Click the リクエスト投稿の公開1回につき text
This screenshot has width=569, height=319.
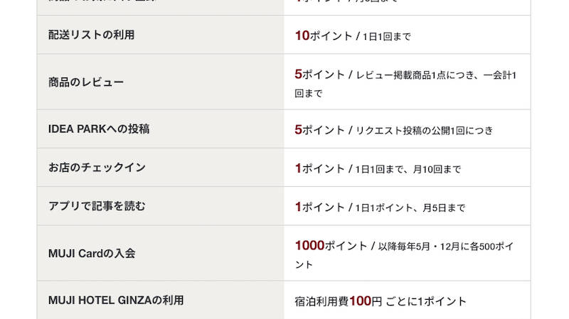pos(424,131)
